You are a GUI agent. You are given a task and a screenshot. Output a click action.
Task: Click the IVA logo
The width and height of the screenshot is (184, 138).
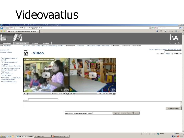(x=174, y=37)
